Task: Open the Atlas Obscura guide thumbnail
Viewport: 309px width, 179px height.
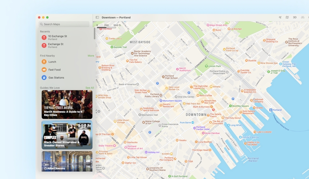Action: tap(67, 161)
